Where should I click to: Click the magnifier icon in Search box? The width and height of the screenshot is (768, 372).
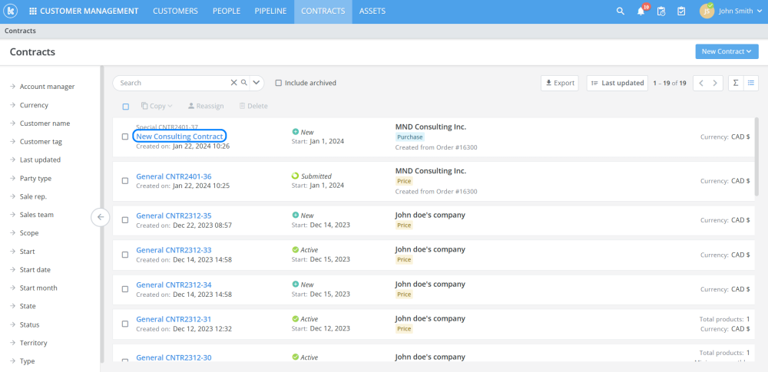(x=244, y=83)
